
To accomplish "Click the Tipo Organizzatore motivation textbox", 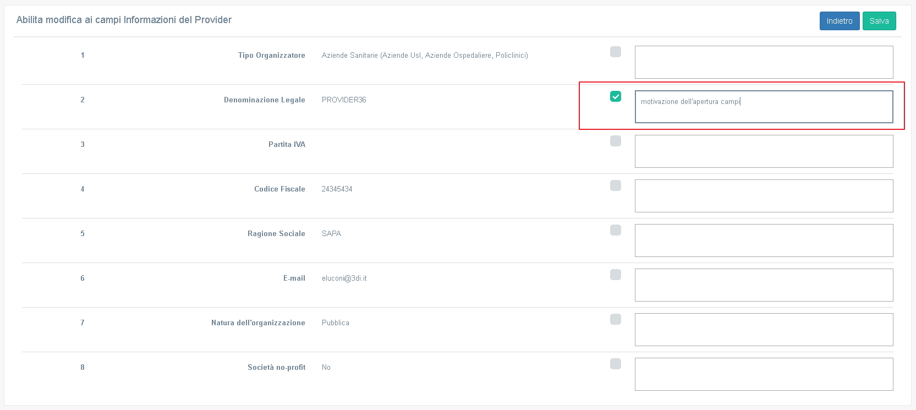I will (x=764, y=62).
